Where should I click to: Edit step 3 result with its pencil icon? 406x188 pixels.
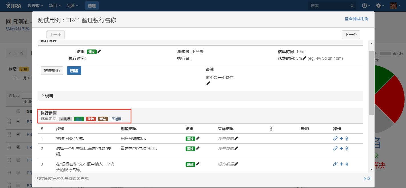198,164
